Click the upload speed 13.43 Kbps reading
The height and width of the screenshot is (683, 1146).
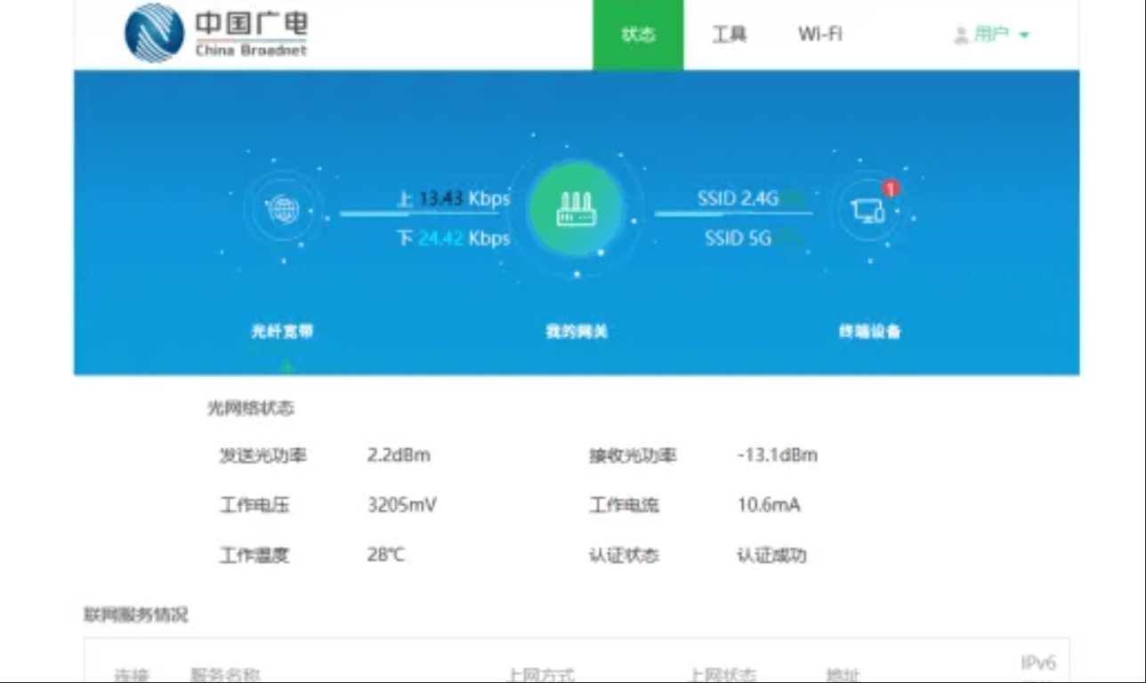coord(454,200)
